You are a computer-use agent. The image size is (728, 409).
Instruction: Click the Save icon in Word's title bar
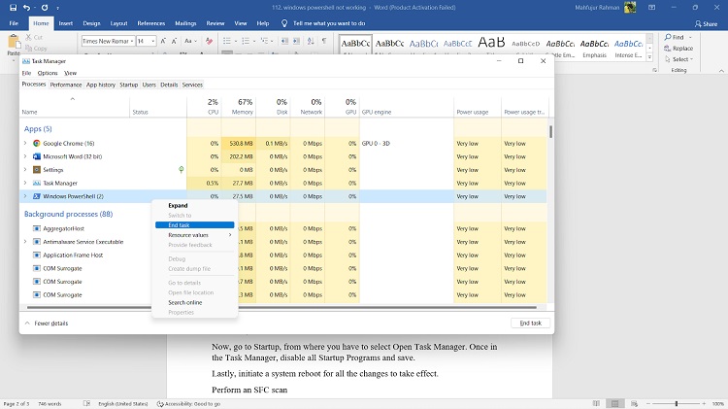(12, 7)
